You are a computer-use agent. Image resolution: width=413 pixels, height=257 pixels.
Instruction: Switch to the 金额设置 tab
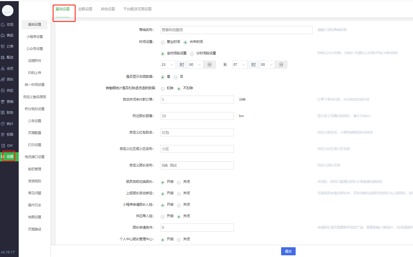85,9
